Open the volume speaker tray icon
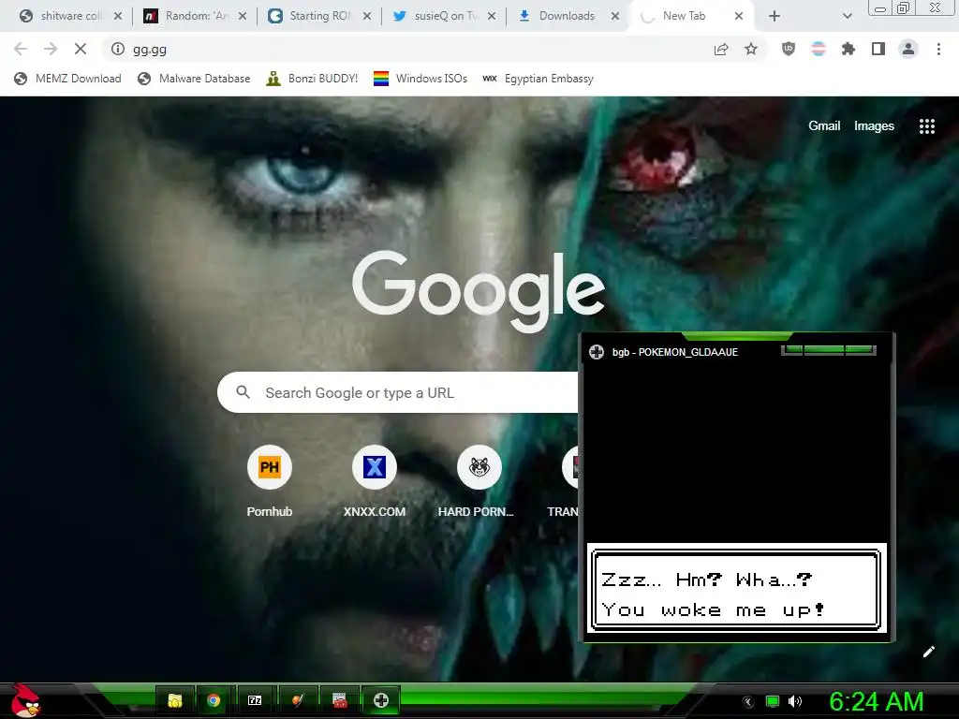 [x=795, y=701]
